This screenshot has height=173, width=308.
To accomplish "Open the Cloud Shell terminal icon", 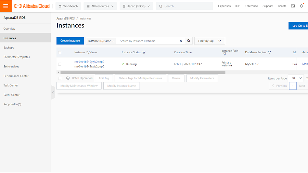I will [293, 6].
